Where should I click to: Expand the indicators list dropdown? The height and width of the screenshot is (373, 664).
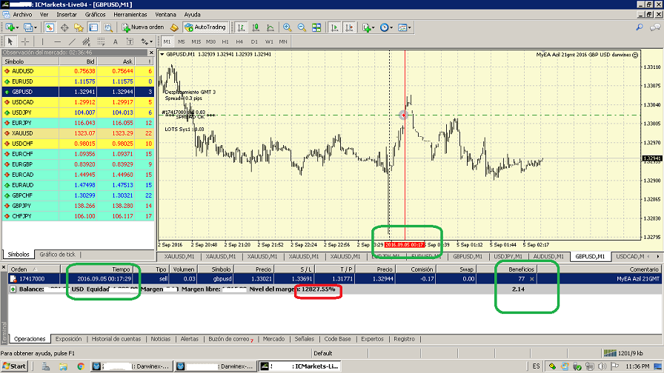tap(373, 27)
